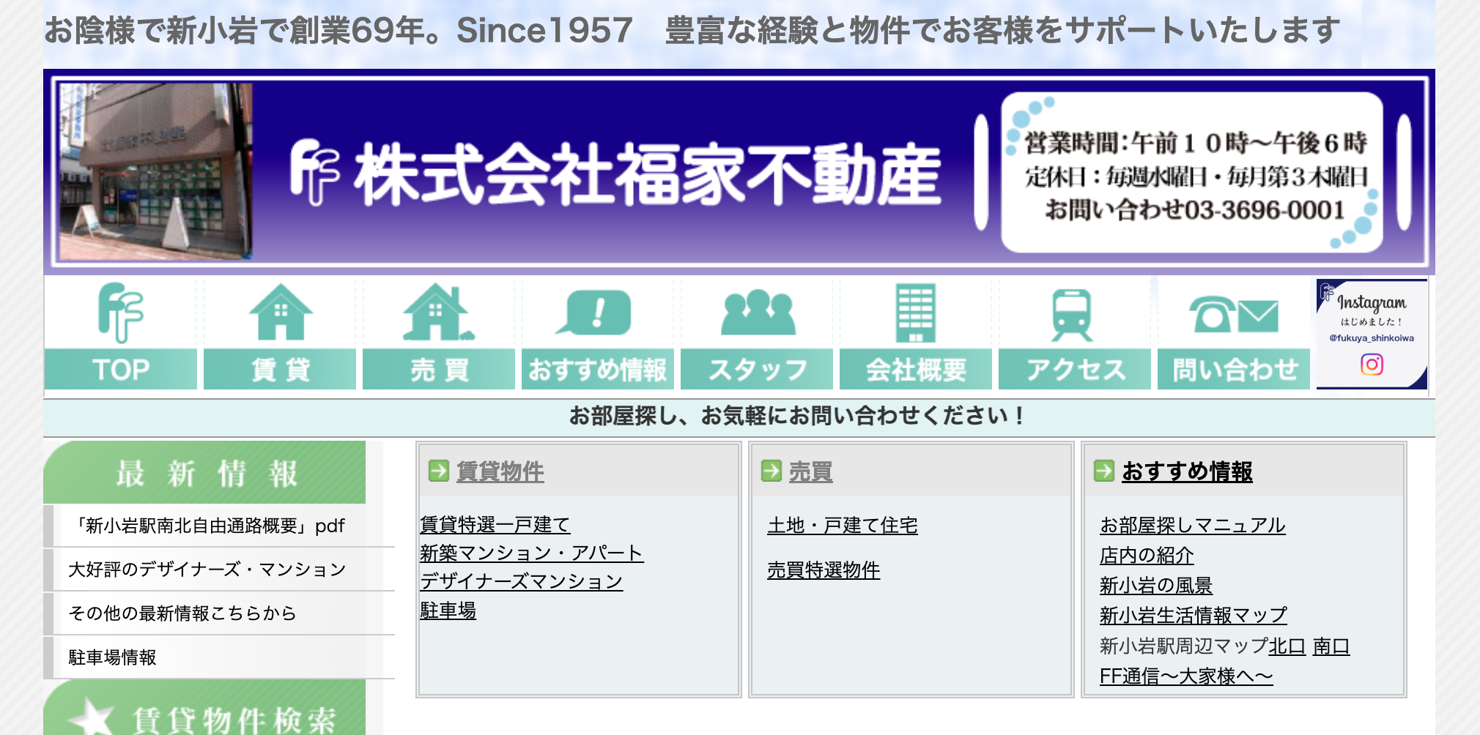Open the 問い合わせ navigation tab
1480x735 pixels.
1234,369
